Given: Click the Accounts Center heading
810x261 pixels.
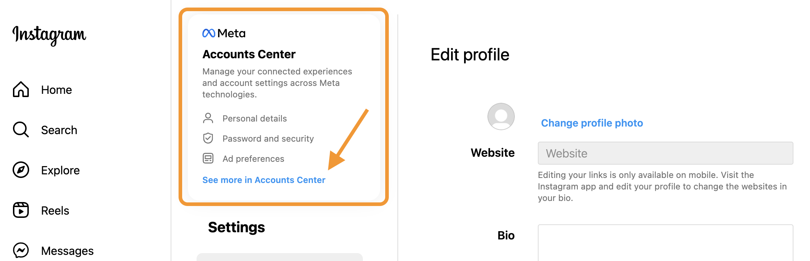Looking at the screenshot, I should coord(249,54).
